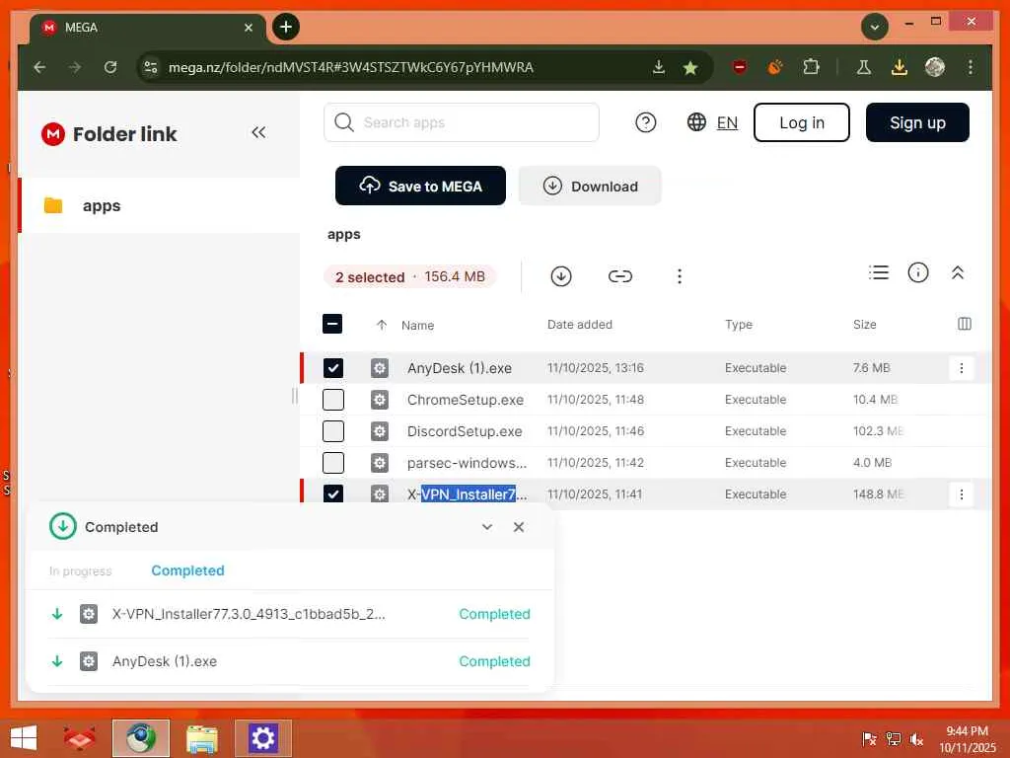
Task: Click the globe language icon
Action: tap(696, 121)
